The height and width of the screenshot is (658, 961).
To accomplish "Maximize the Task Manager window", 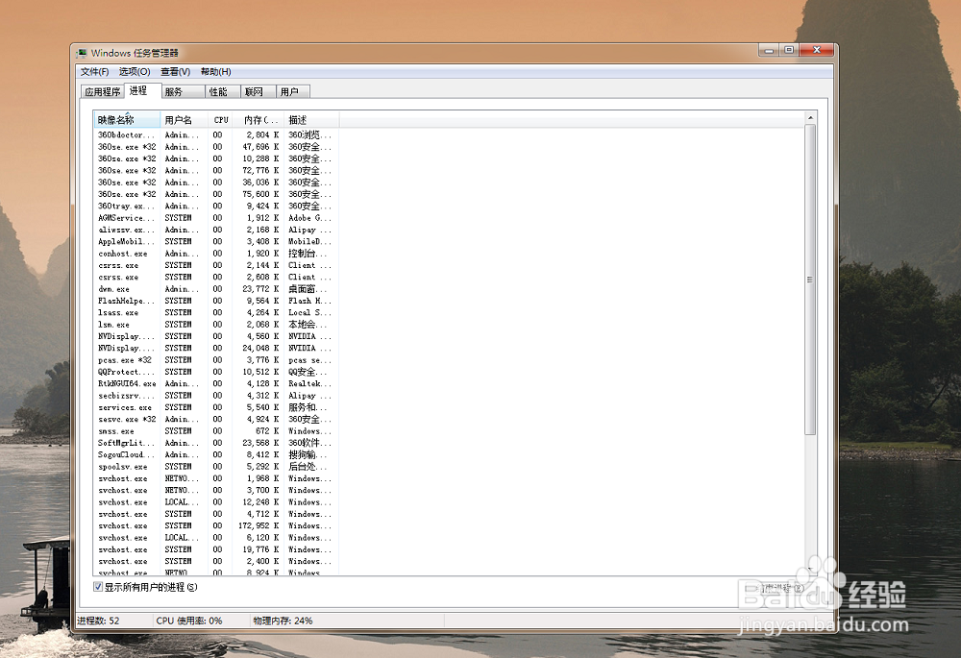I will point(789,50).
